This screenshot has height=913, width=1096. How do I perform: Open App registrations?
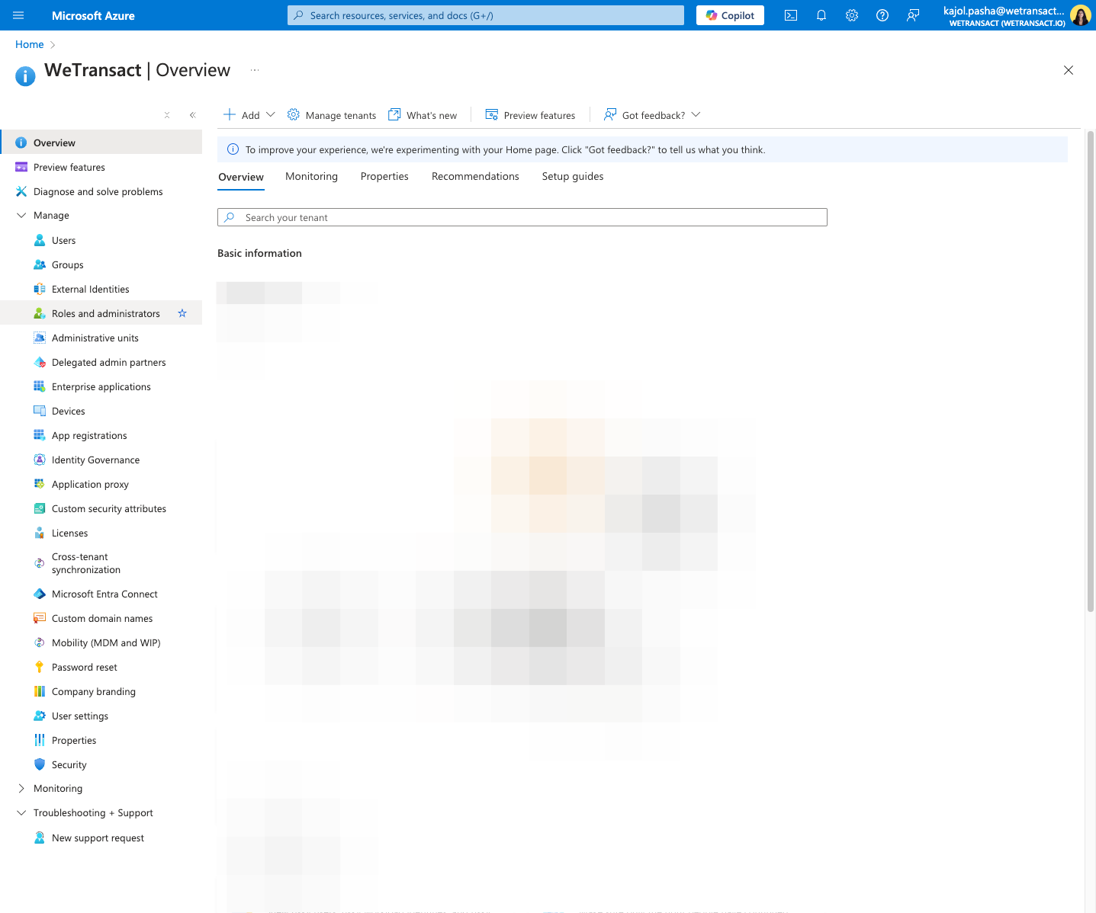(89, 436)
